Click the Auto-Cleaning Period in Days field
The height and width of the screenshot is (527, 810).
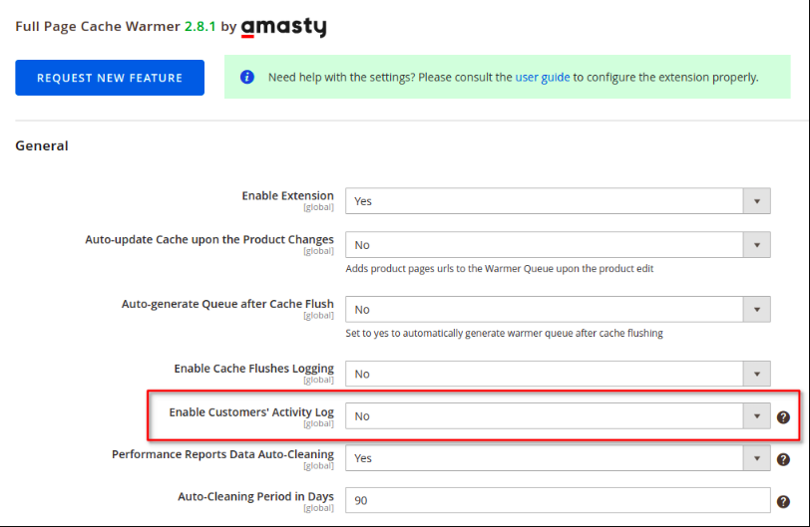tap(558, 500)
